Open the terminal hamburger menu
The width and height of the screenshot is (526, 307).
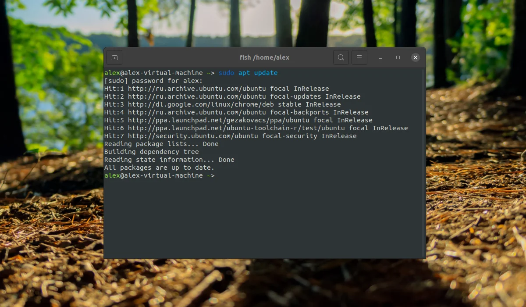click(x=359, y=57)
